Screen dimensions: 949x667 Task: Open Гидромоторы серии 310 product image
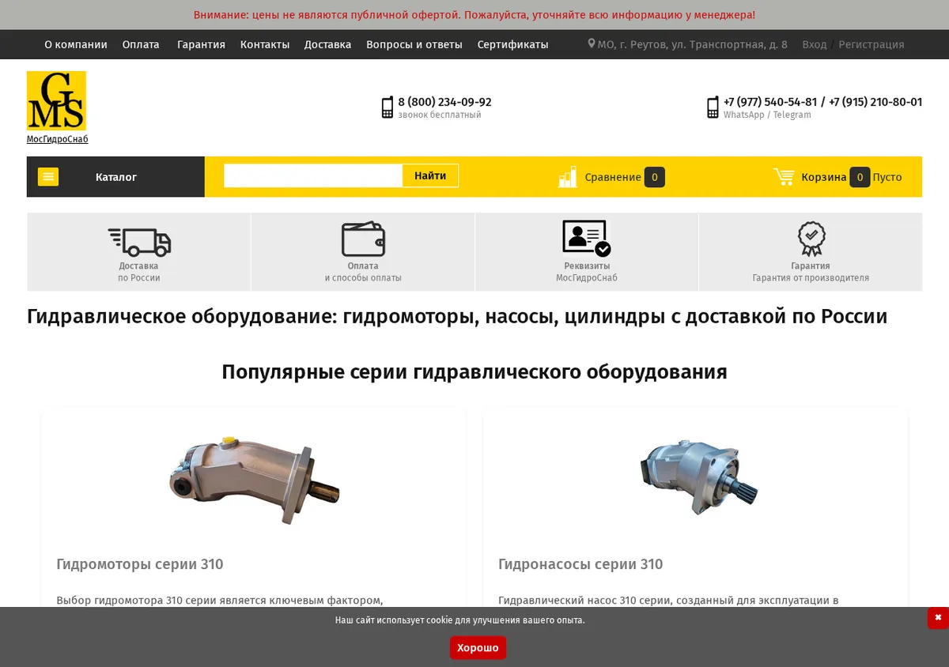click(x=254, y=479)
